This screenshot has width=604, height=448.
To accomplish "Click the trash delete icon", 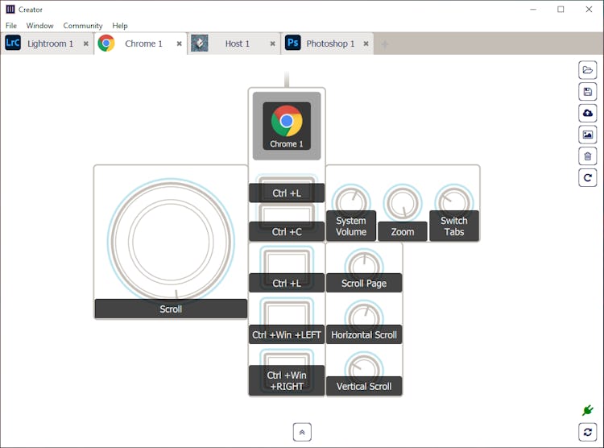I will pos(587,156).
